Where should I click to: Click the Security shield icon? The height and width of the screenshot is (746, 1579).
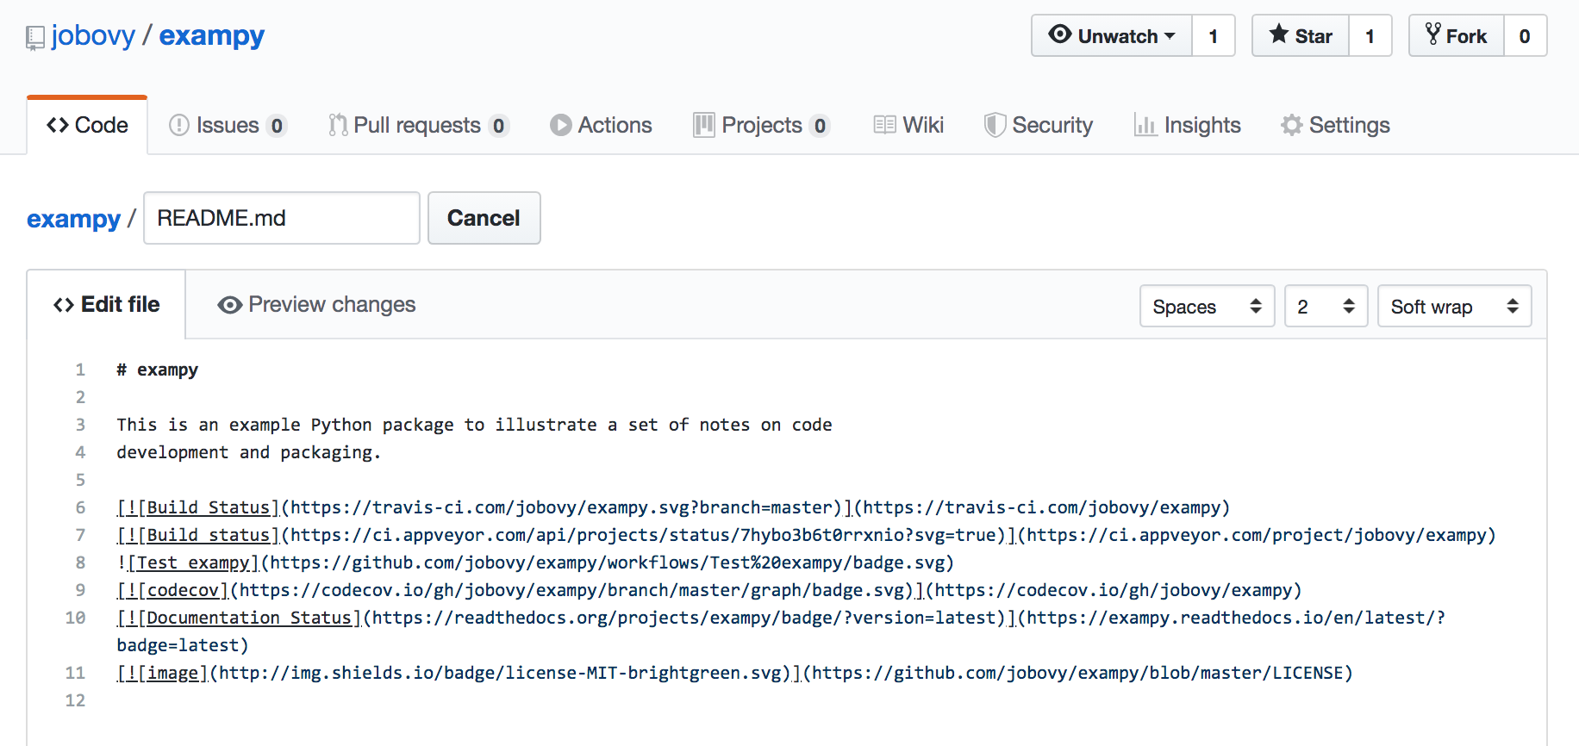pyautogui.click(x=995, y=126)
